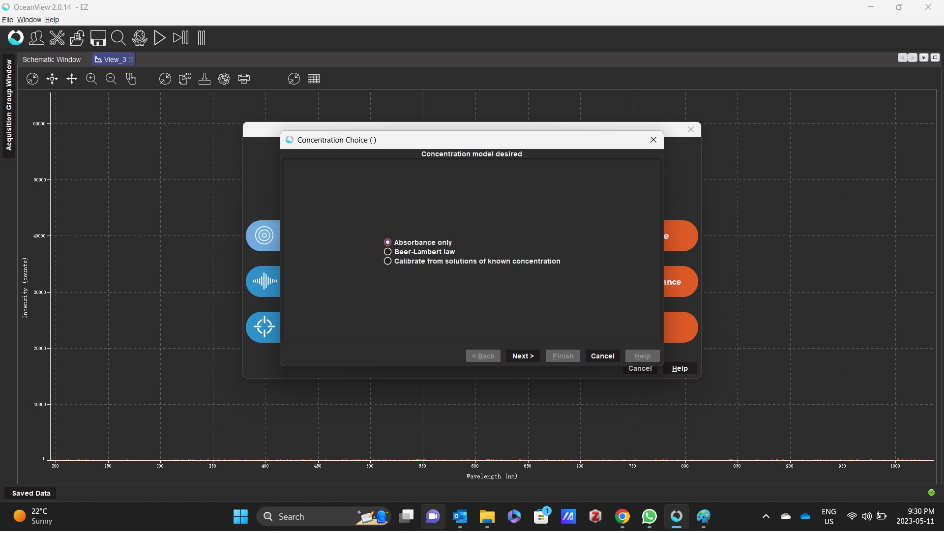The height and width of the screenshot is (533, 946).
Task: Click the floppy disk save icon
Action: coord(98,38)
